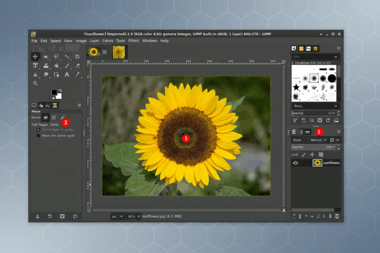The image size is (380, 253).
Task: Select the Eraser tool
Action: 77,65
